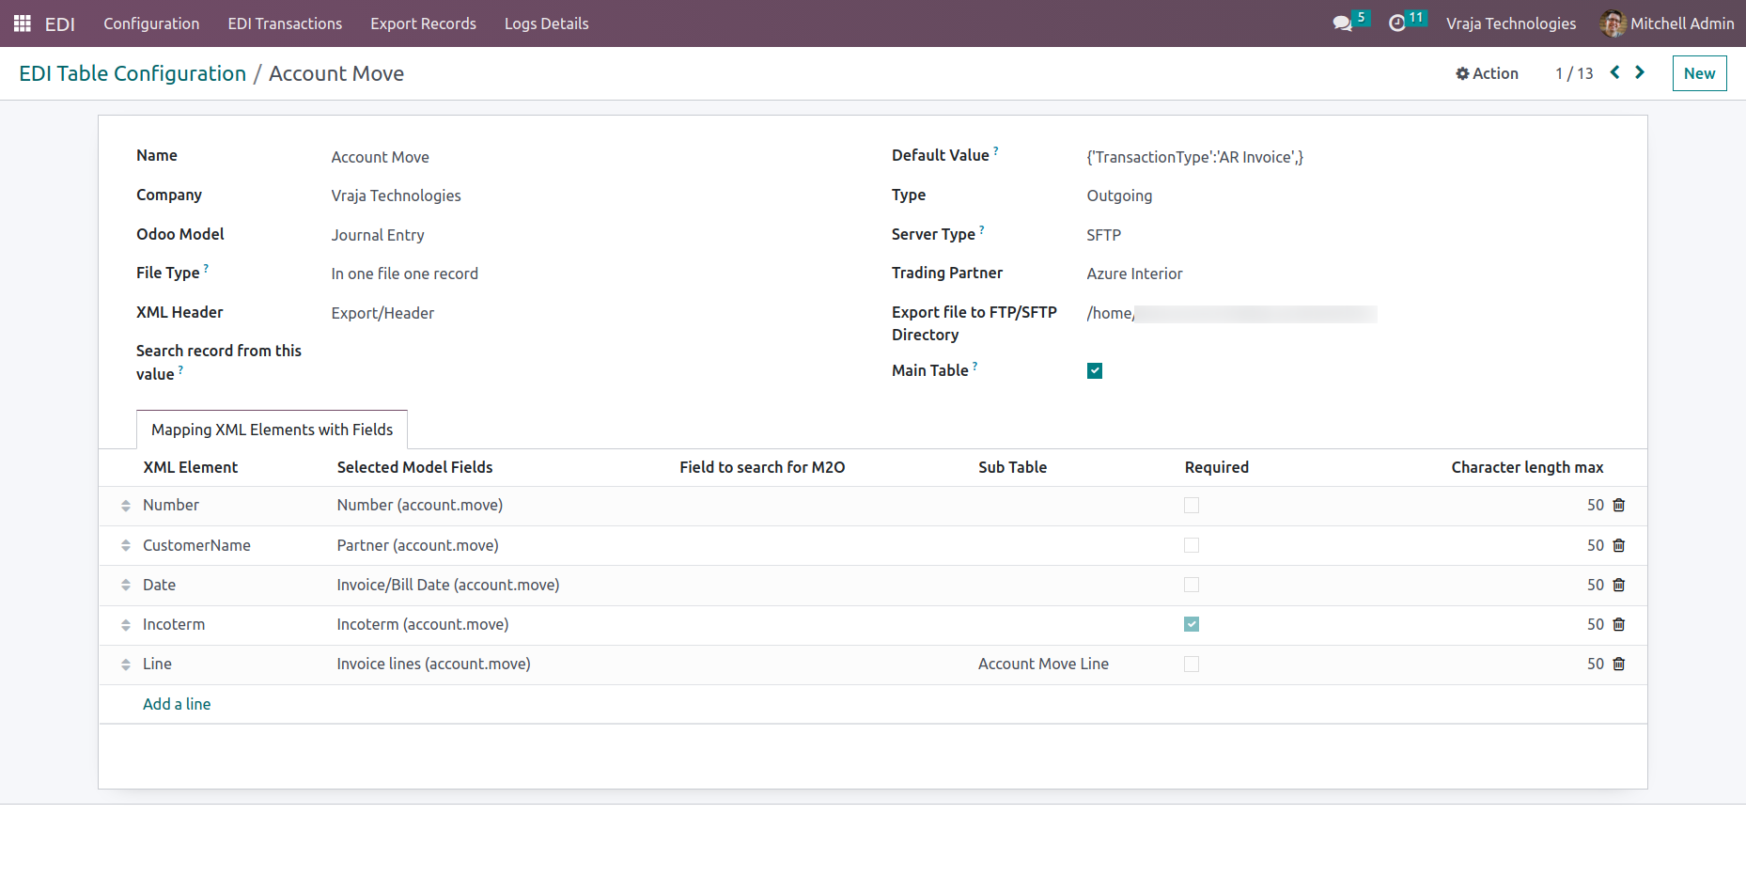
Task: Delete the CustomerName row trash icon
Action: click(1618, 545)
